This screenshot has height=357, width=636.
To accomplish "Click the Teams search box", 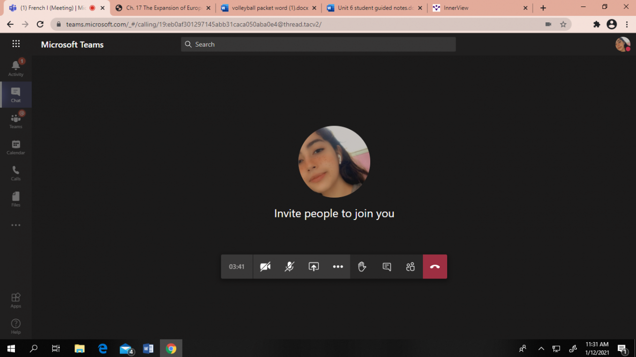I will (x=318, y=44).
